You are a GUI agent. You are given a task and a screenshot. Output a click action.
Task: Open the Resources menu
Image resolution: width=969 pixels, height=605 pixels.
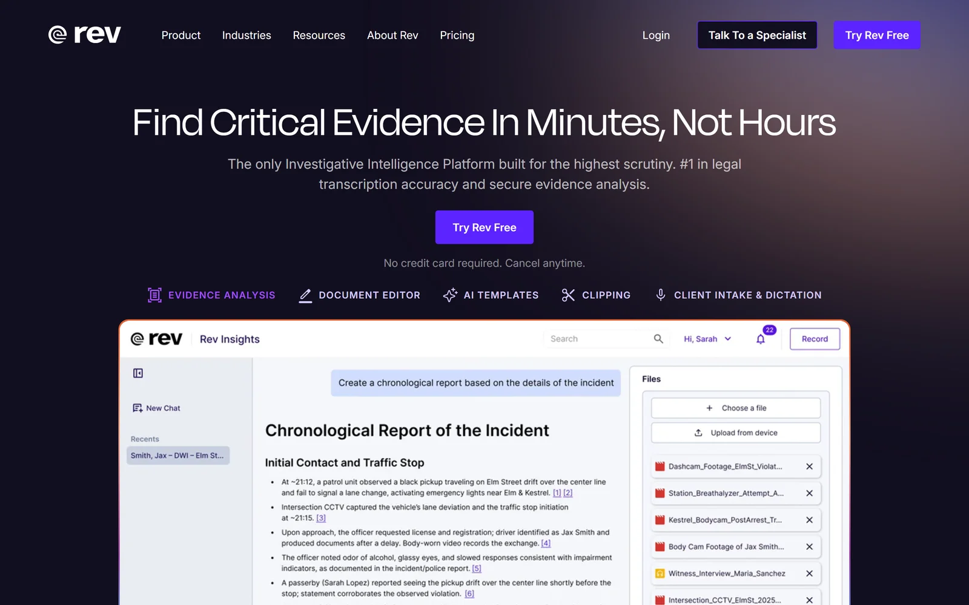coord(319,35)
